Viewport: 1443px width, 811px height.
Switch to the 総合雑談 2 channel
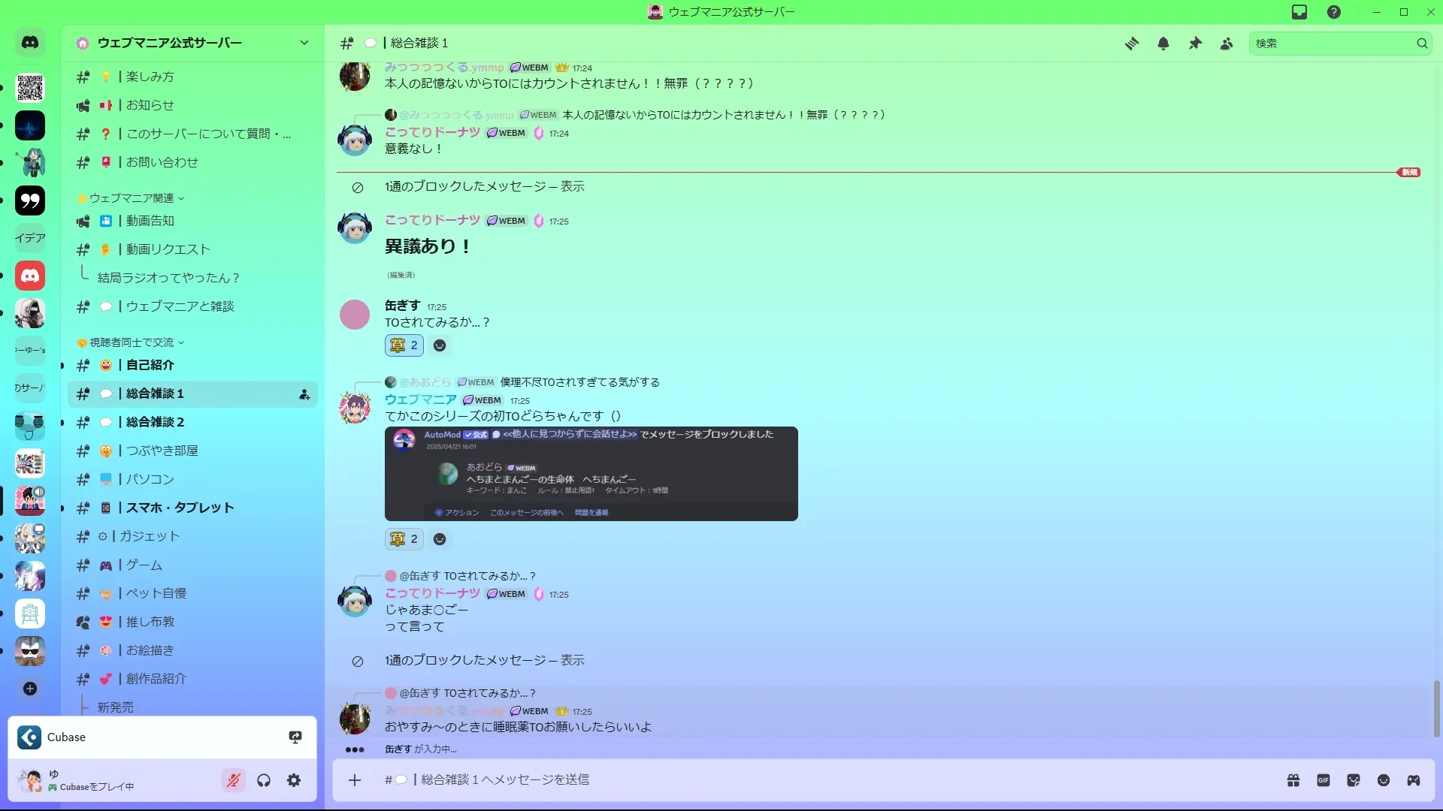point(192,422)
